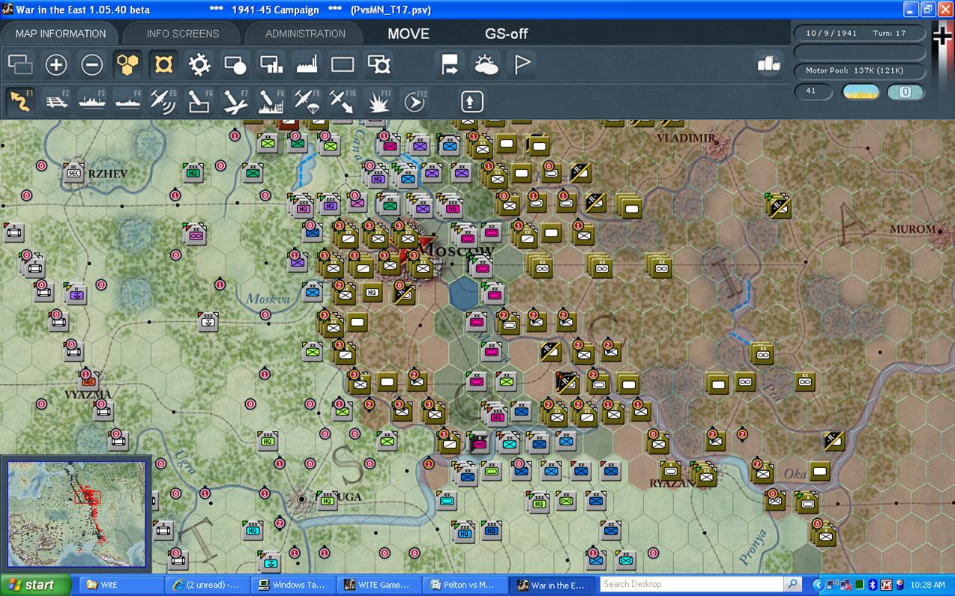Toggle the GS-off ground support setting
955x596 pixels.
[507, 34]
